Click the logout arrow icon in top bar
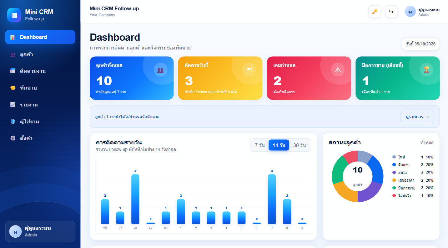The image size is (448, 248). coord(391,12)
